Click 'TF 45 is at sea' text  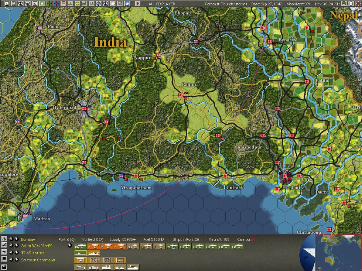point(33,253)
